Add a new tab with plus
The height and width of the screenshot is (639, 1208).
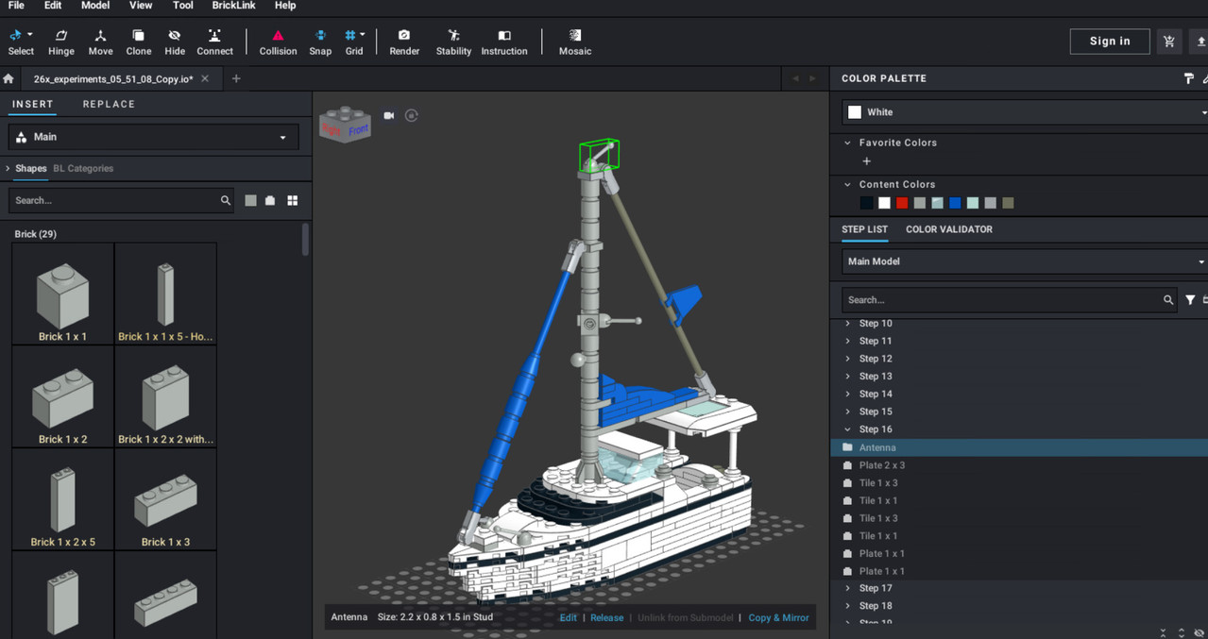(x=236, y=78)
